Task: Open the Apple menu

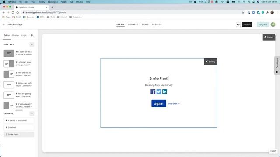Action: click(x=4, y=2)
